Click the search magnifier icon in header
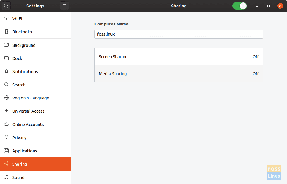Viewport: 287px width, 184px height. [x=6, y=6]
